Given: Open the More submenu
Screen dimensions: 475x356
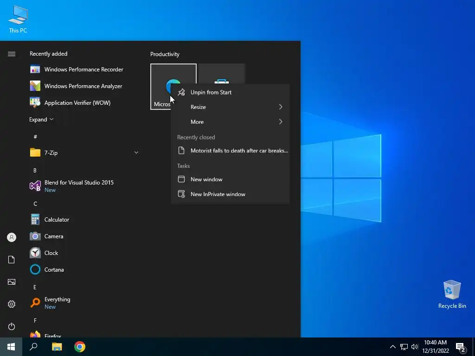Looking at the screenshot, I should click(x=231, y=122).
